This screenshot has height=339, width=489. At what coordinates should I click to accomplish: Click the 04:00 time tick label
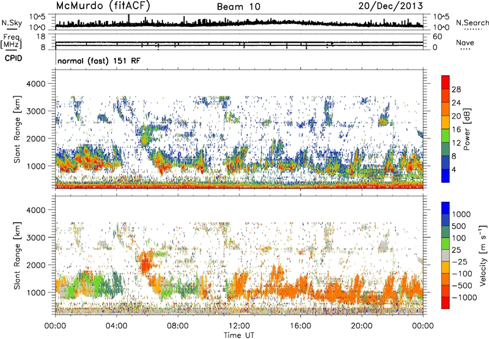pyautogui.click(x=116, y=326)
